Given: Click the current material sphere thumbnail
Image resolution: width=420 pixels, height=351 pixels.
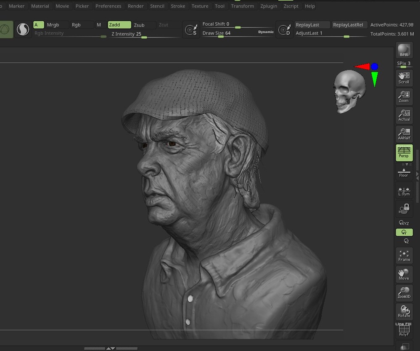Looking at the screenshot, I should (23, 29).
